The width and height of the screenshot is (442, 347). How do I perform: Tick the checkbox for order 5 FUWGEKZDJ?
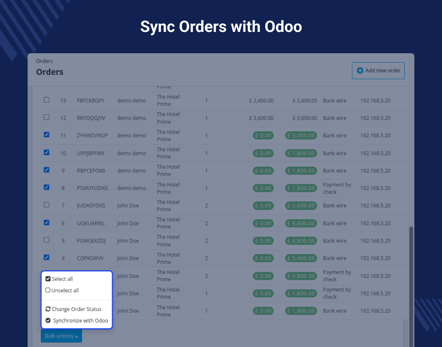[x=47, y=240]
